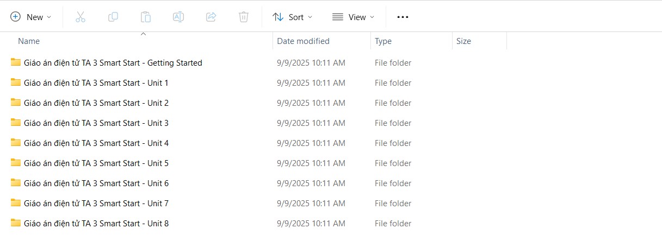Expand the Sort options dropdown
This screenshot has height=235, width=662.
(x=293, y=17)
